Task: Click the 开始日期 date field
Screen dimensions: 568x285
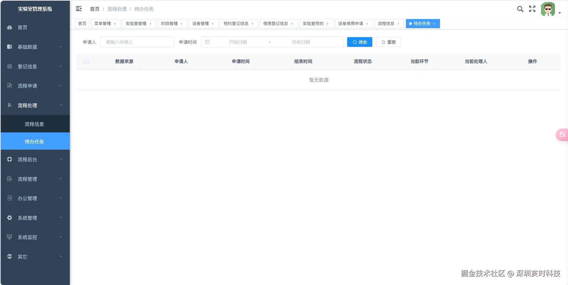Action: [238, 42]
